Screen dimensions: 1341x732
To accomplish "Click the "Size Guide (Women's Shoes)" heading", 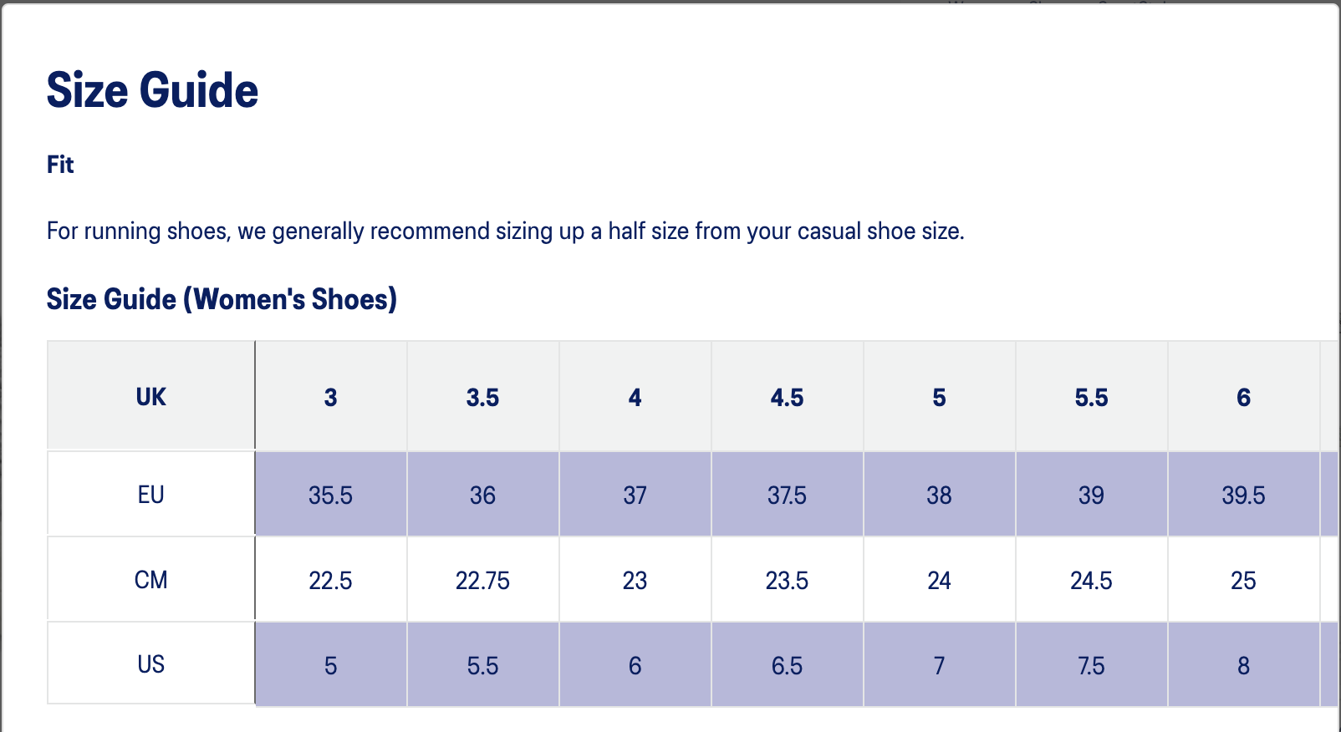I will [222, 299].
